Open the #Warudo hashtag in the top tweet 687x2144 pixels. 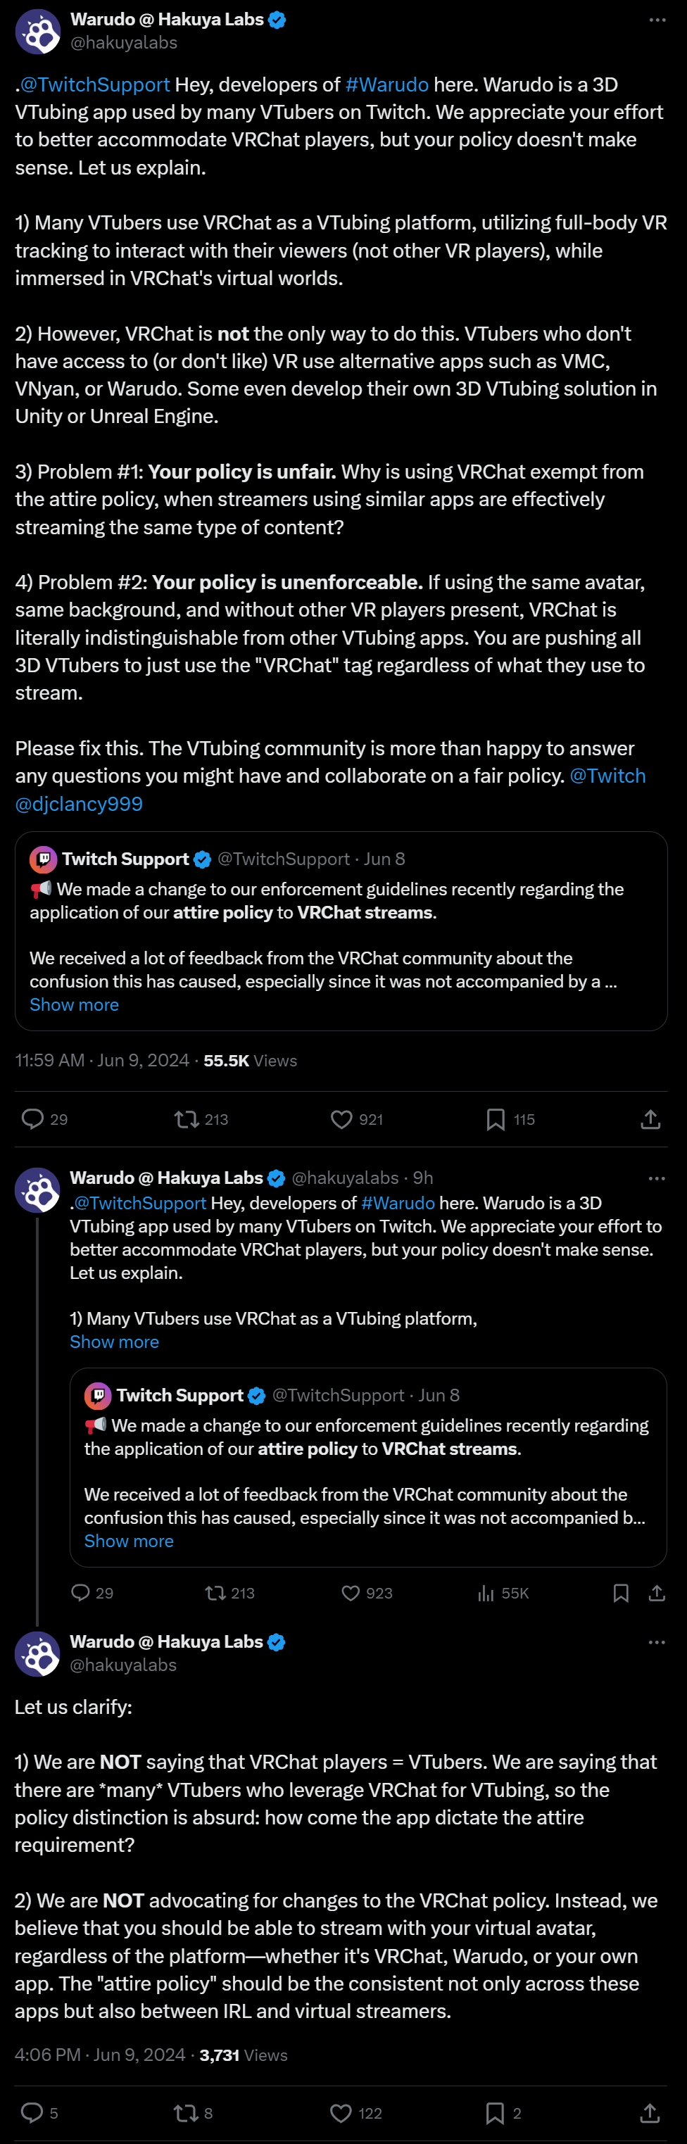pos(386,85)
